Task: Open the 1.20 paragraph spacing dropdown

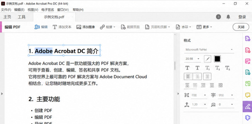Action: point(199,105)
